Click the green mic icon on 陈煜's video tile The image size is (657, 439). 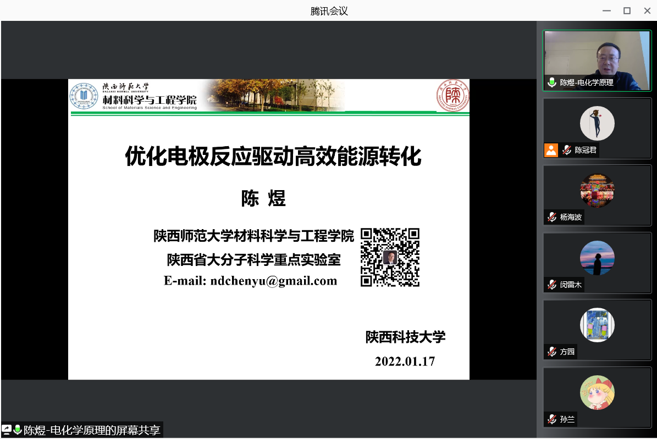(552, 82)
